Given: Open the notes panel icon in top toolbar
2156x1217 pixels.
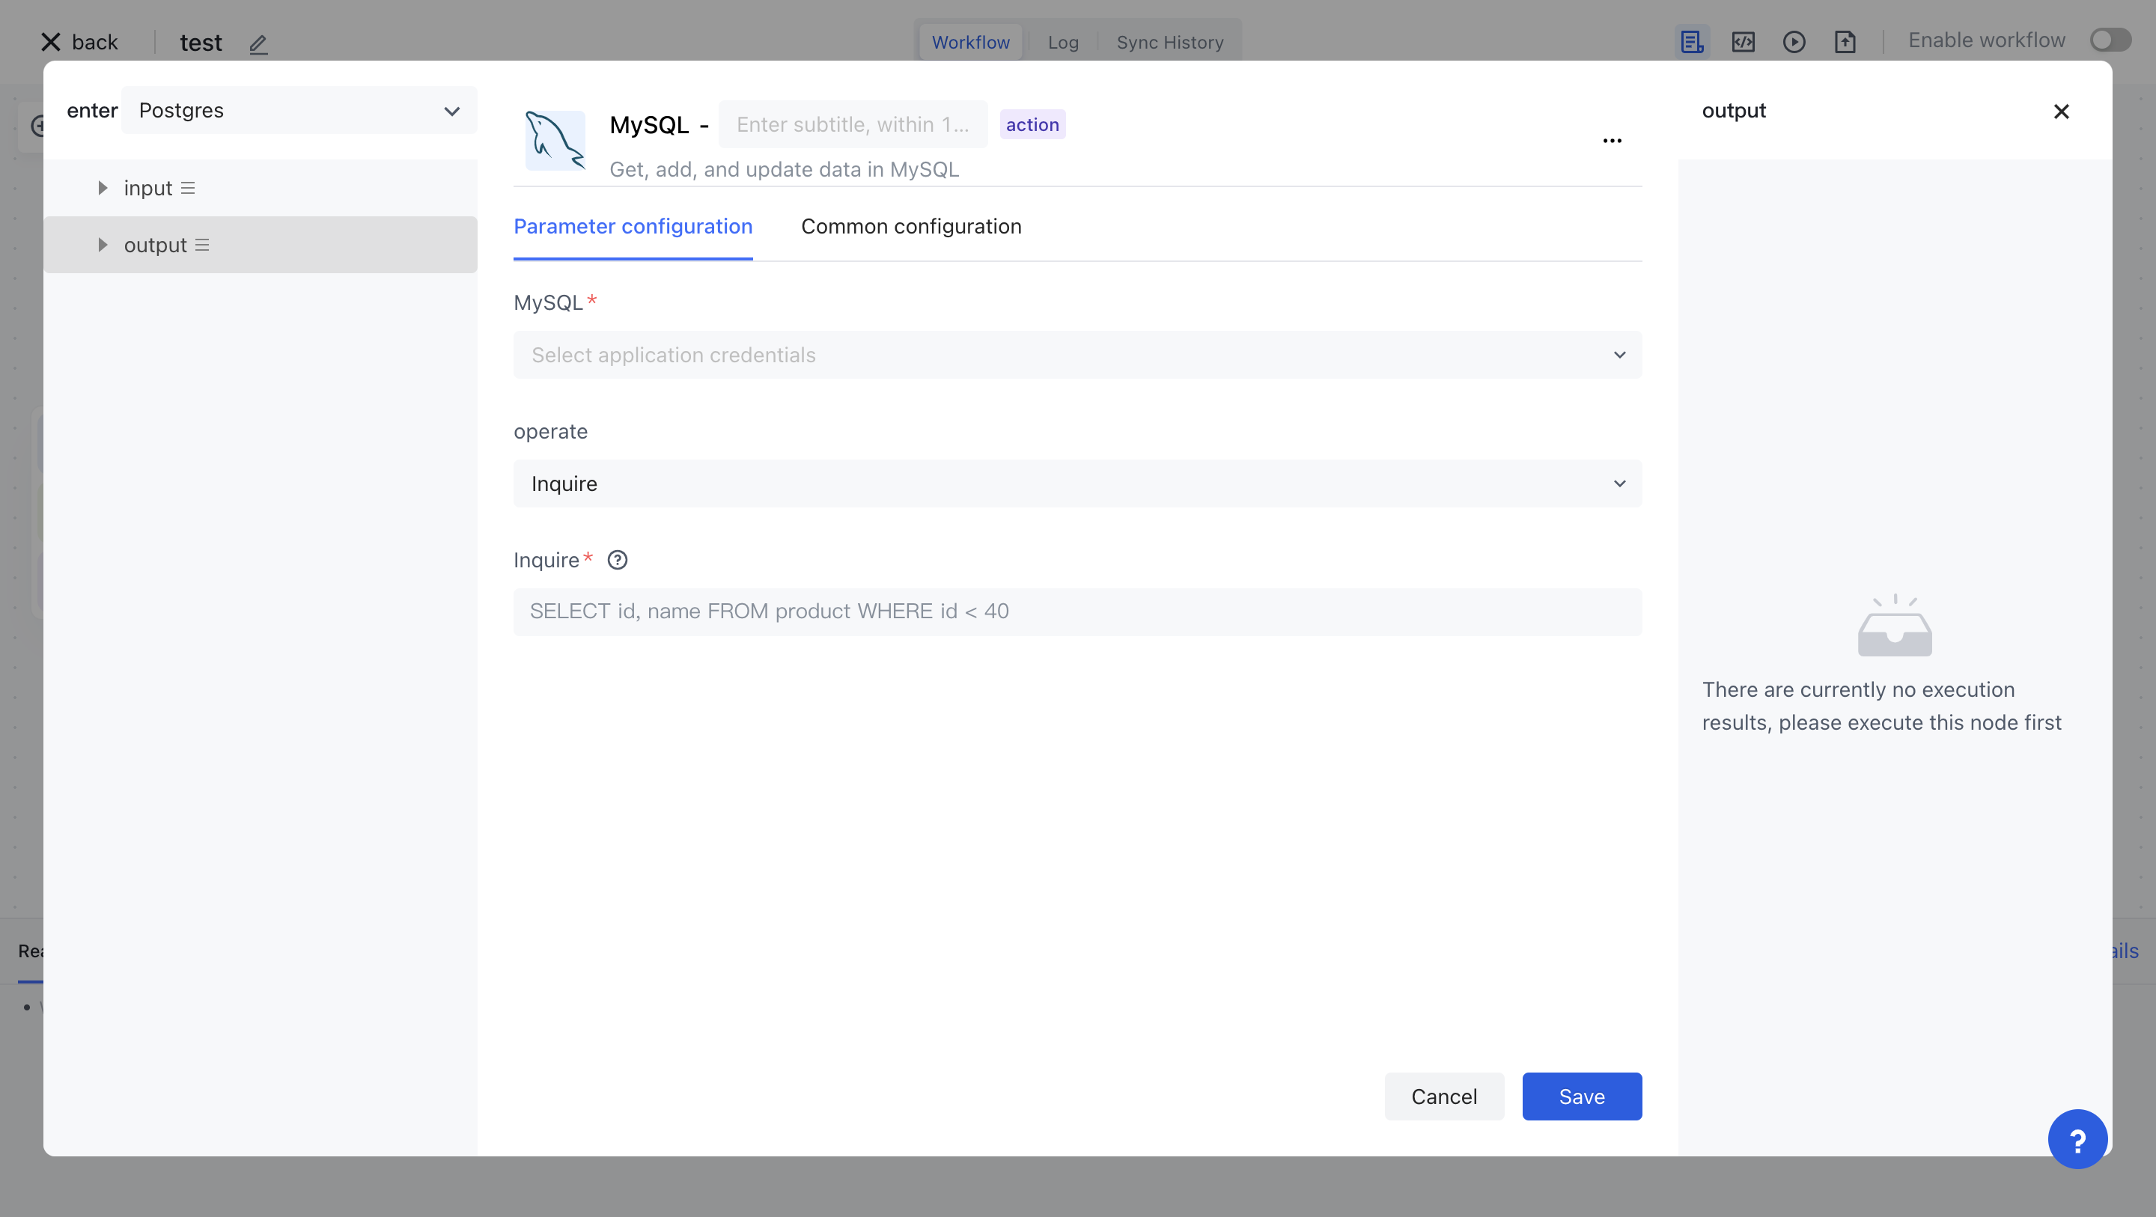Looking at the screenshot, I should (x=1692, y=42).
